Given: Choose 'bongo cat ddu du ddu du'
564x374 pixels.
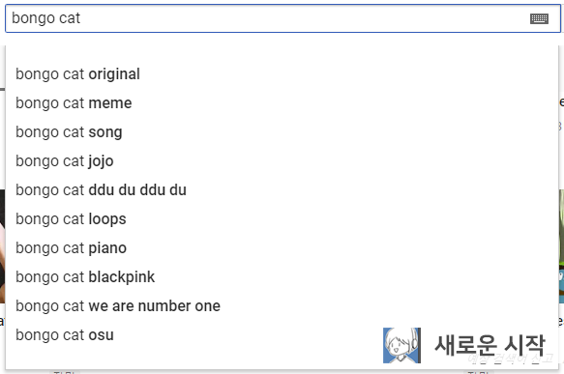Looking at the screenshot, I should pos(282,190).
